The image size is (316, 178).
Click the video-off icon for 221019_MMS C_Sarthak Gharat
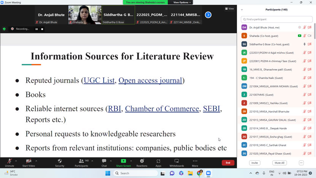[x=310, y=145]
